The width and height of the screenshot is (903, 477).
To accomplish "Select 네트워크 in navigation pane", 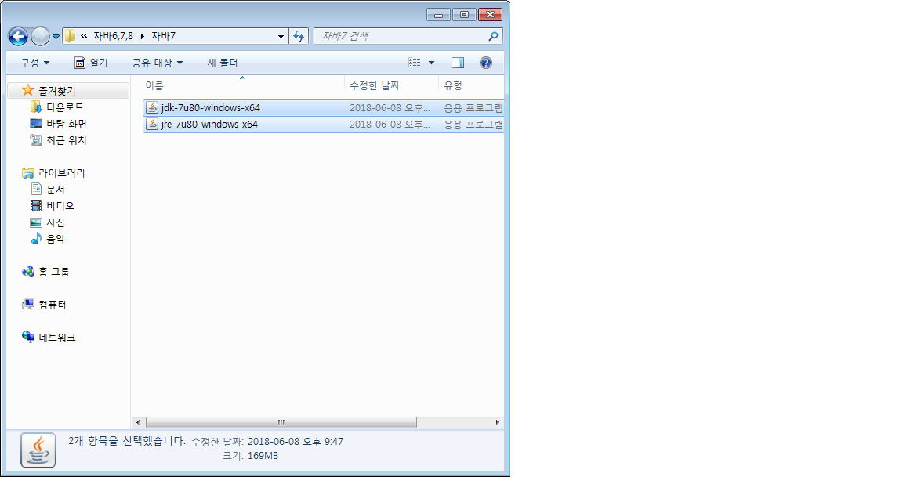I will pos(57,337).
